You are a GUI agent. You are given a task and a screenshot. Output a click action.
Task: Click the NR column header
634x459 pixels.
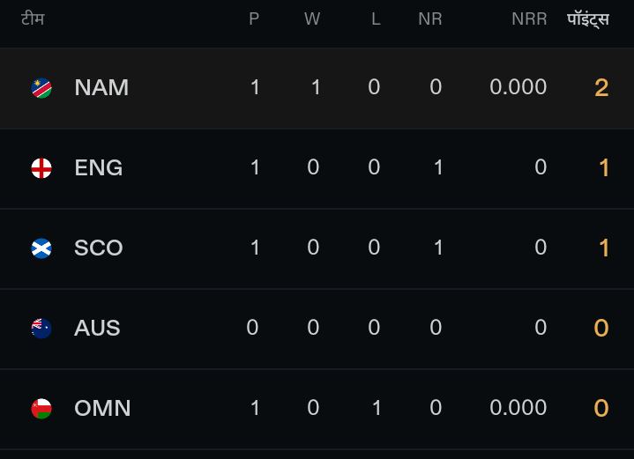(x=430, y=19)
